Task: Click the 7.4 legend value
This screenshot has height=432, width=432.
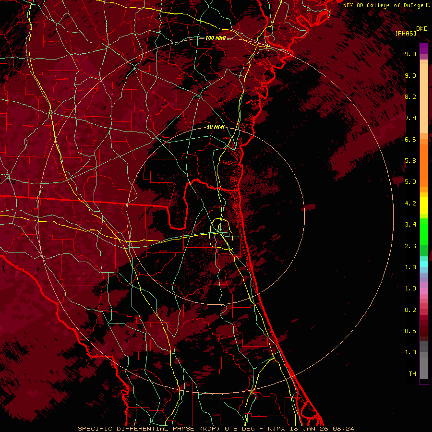Action: [410, 118]
